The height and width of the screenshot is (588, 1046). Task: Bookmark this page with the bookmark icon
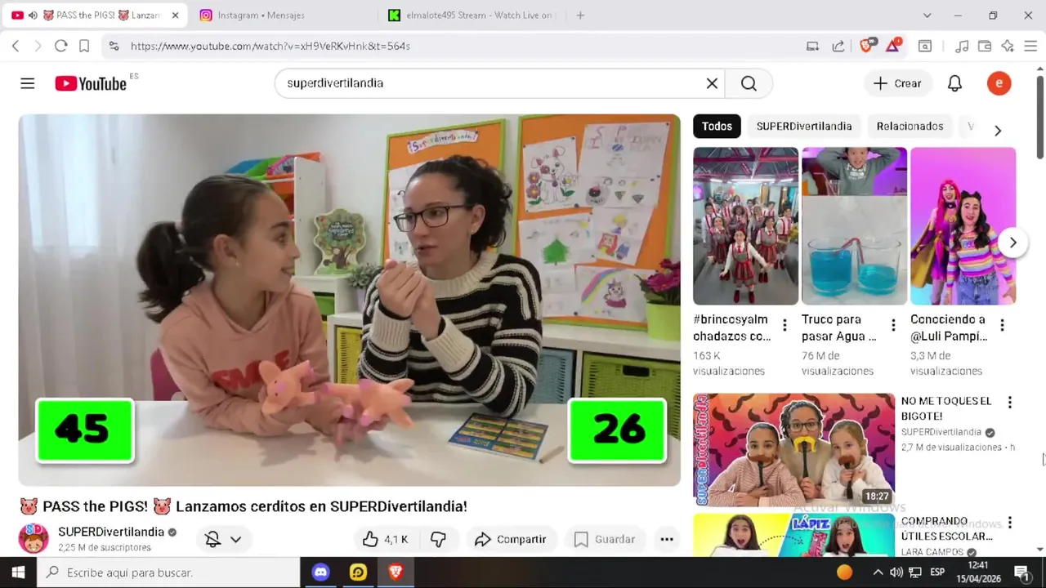84,46
